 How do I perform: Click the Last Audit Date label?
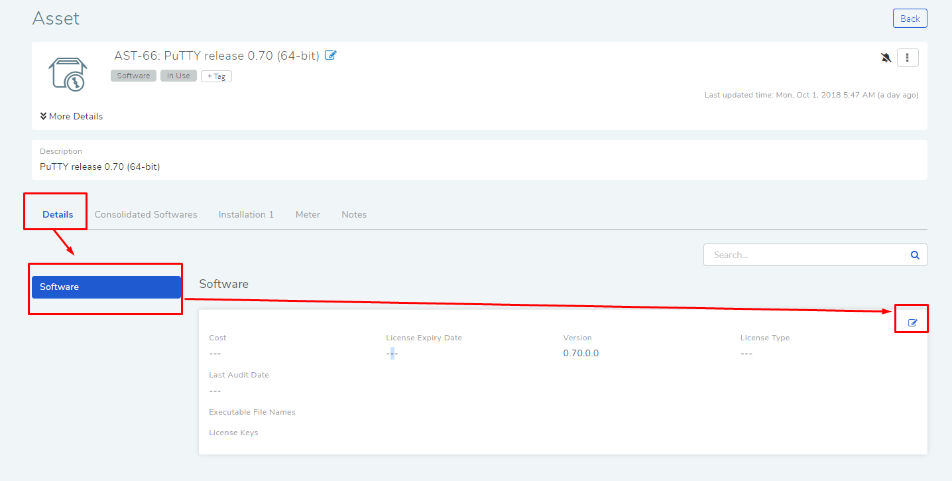click(x=239, y=375)
